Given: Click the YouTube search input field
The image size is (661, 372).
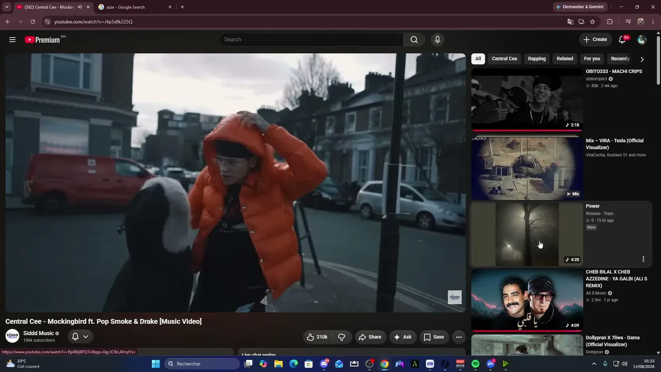Looking at the screenshot, I should [311, 40].
